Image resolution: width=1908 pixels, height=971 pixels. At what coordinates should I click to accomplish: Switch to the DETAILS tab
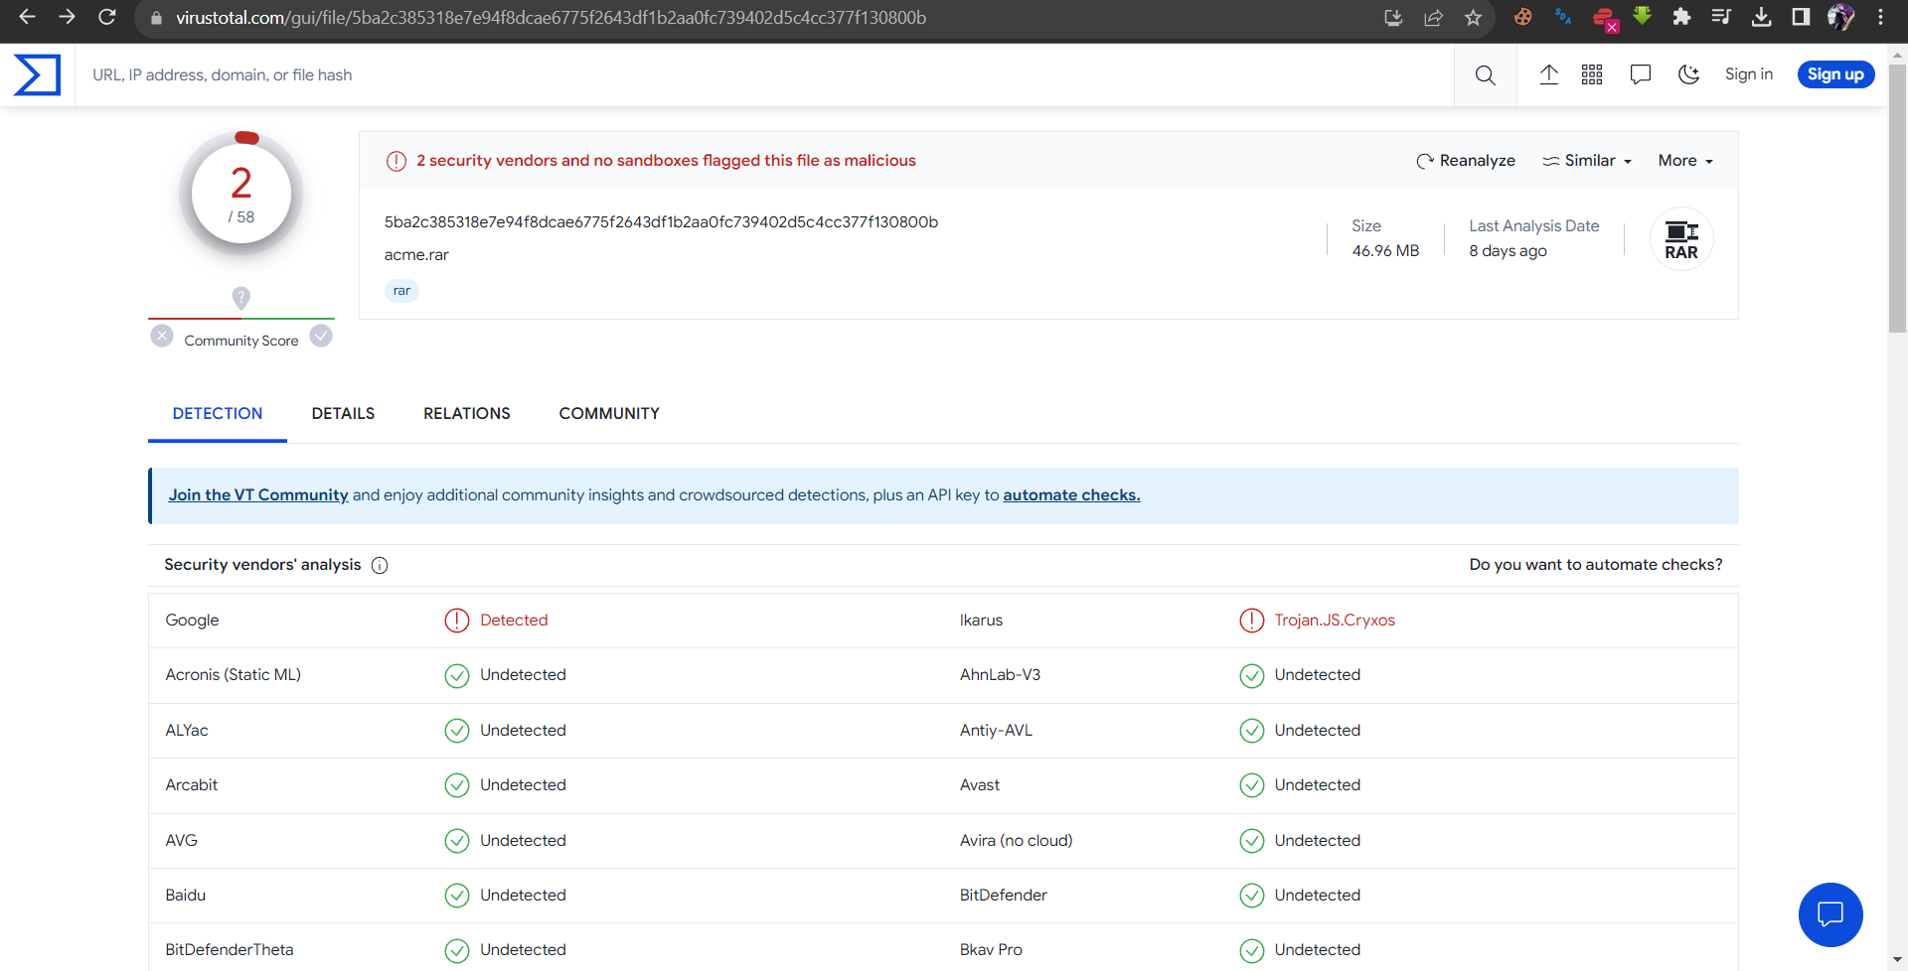point(343,413)
